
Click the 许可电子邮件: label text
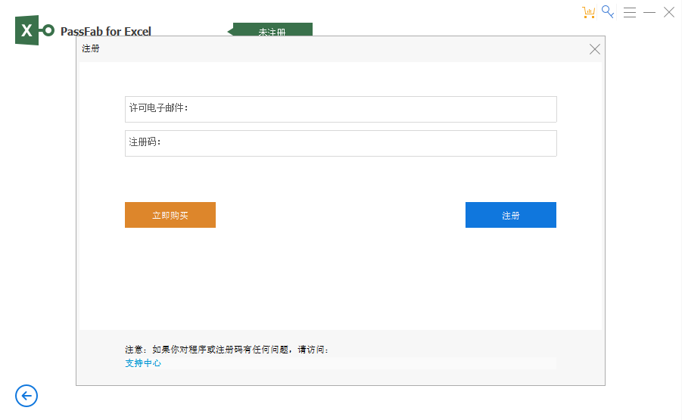pos(158,108)
